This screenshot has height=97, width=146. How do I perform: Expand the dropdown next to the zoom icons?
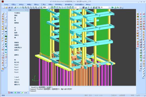[49, 7]
